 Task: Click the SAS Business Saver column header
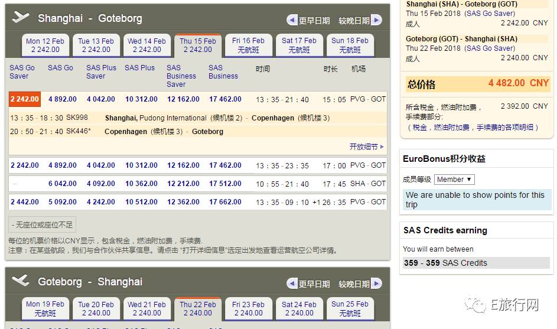pos(181,76)
